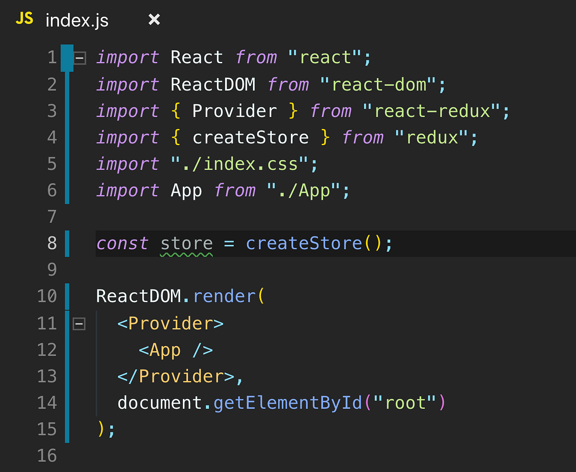Viewport: 576px width, 472px height.
Task: Collapse the Provider JSX fold icon on line 11
Action: click(x=79, y=323)
